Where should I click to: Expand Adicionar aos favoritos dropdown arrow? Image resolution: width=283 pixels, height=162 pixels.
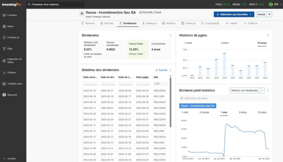(250, 14)
